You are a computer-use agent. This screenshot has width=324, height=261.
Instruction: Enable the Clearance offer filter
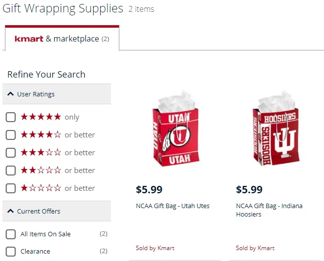(10, 251)
